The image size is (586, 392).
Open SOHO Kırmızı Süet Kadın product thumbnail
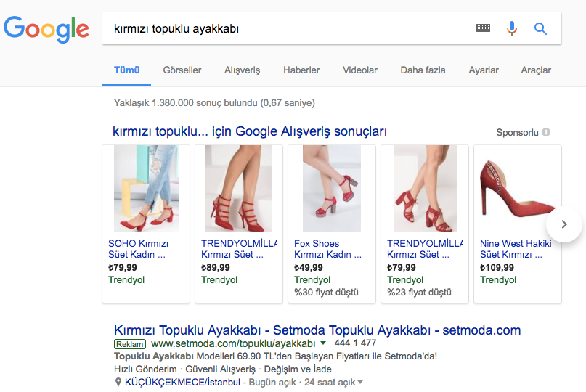point(146,189)
